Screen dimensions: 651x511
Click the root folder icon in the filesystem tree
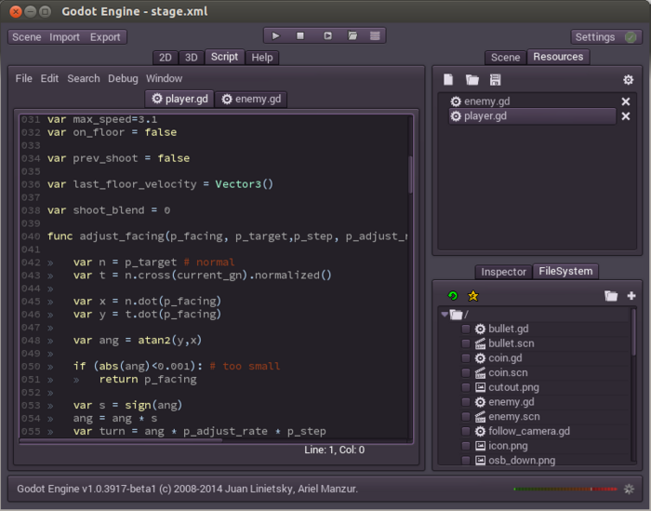[457, 315]
